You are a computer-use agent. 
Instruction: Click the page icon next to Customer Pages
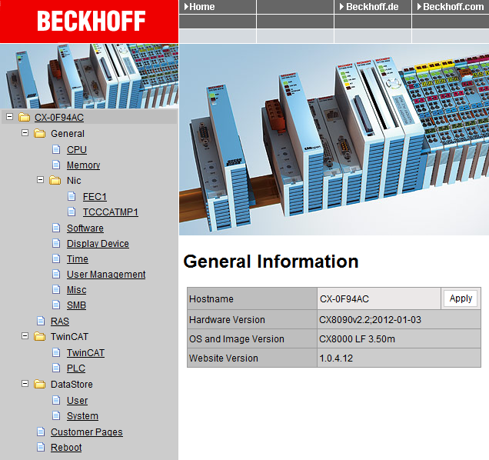point(41,432)
